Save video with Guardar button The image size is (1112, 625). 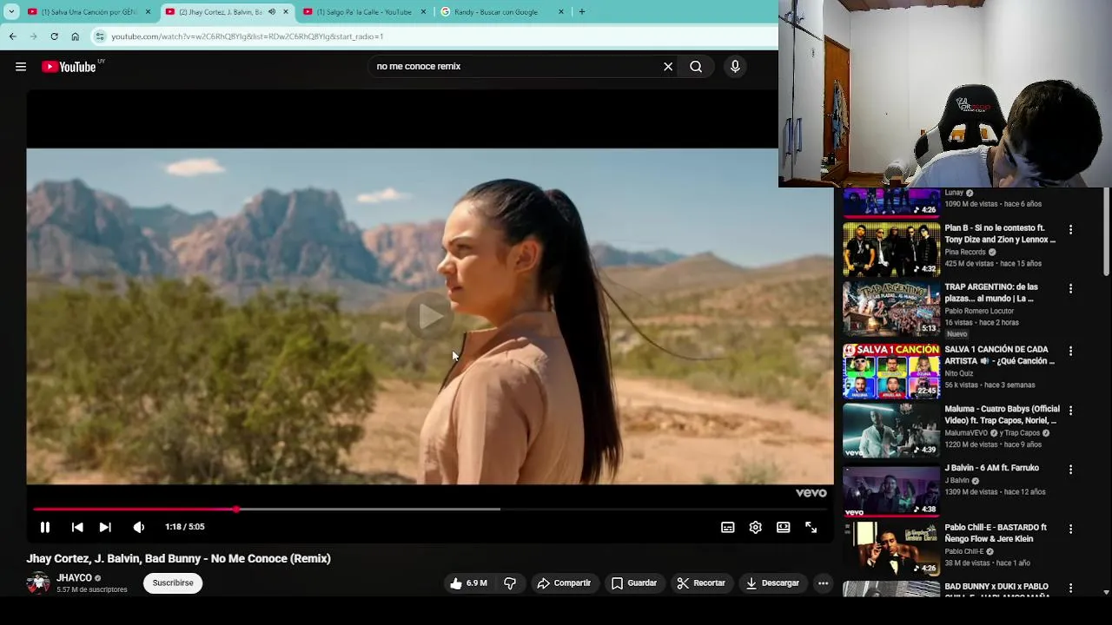[x=634, y=583]
